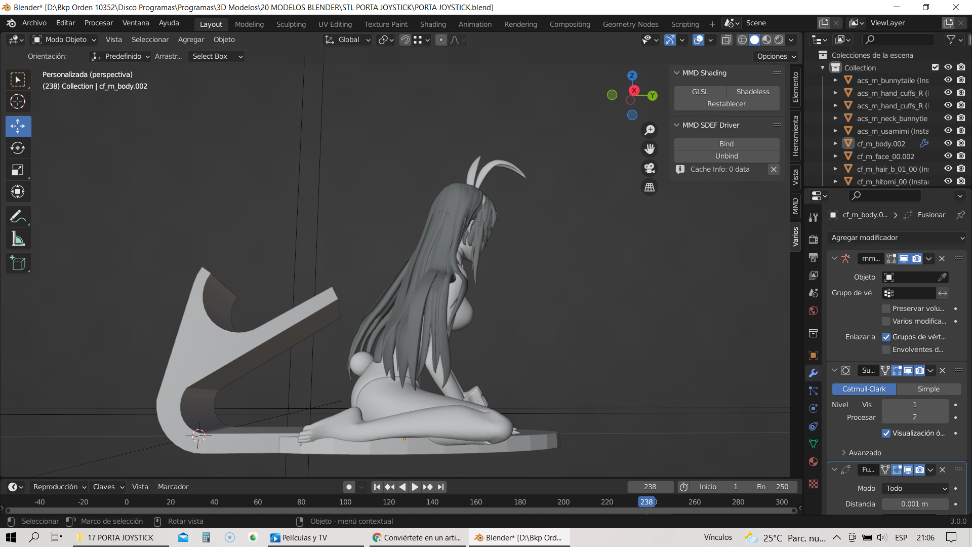Click the Shadeless button

pos(753,92)
